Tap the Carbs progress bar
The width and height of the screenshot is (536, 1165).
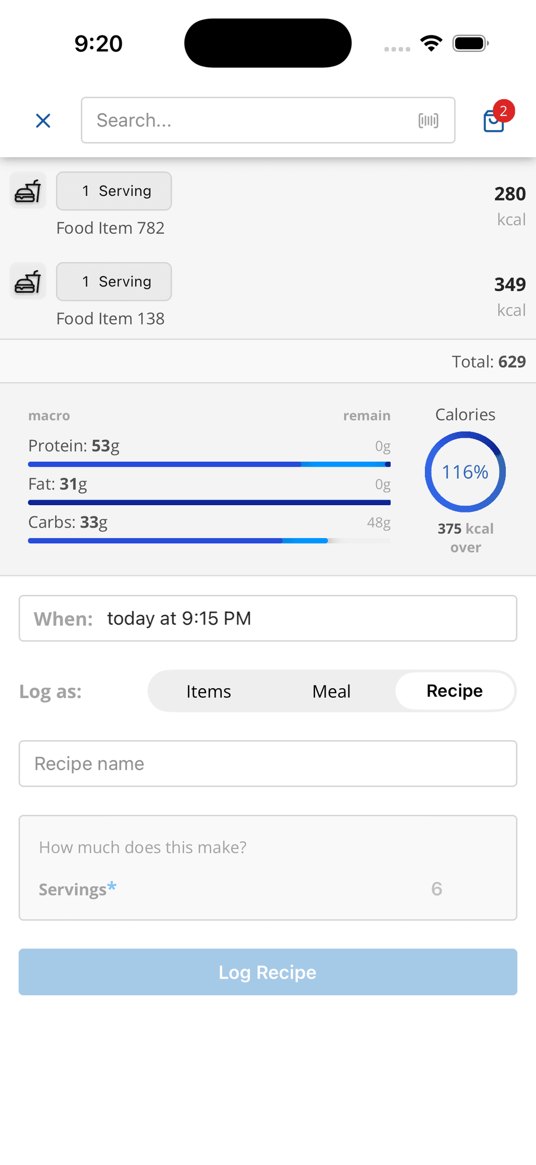[x=209, y=541]
